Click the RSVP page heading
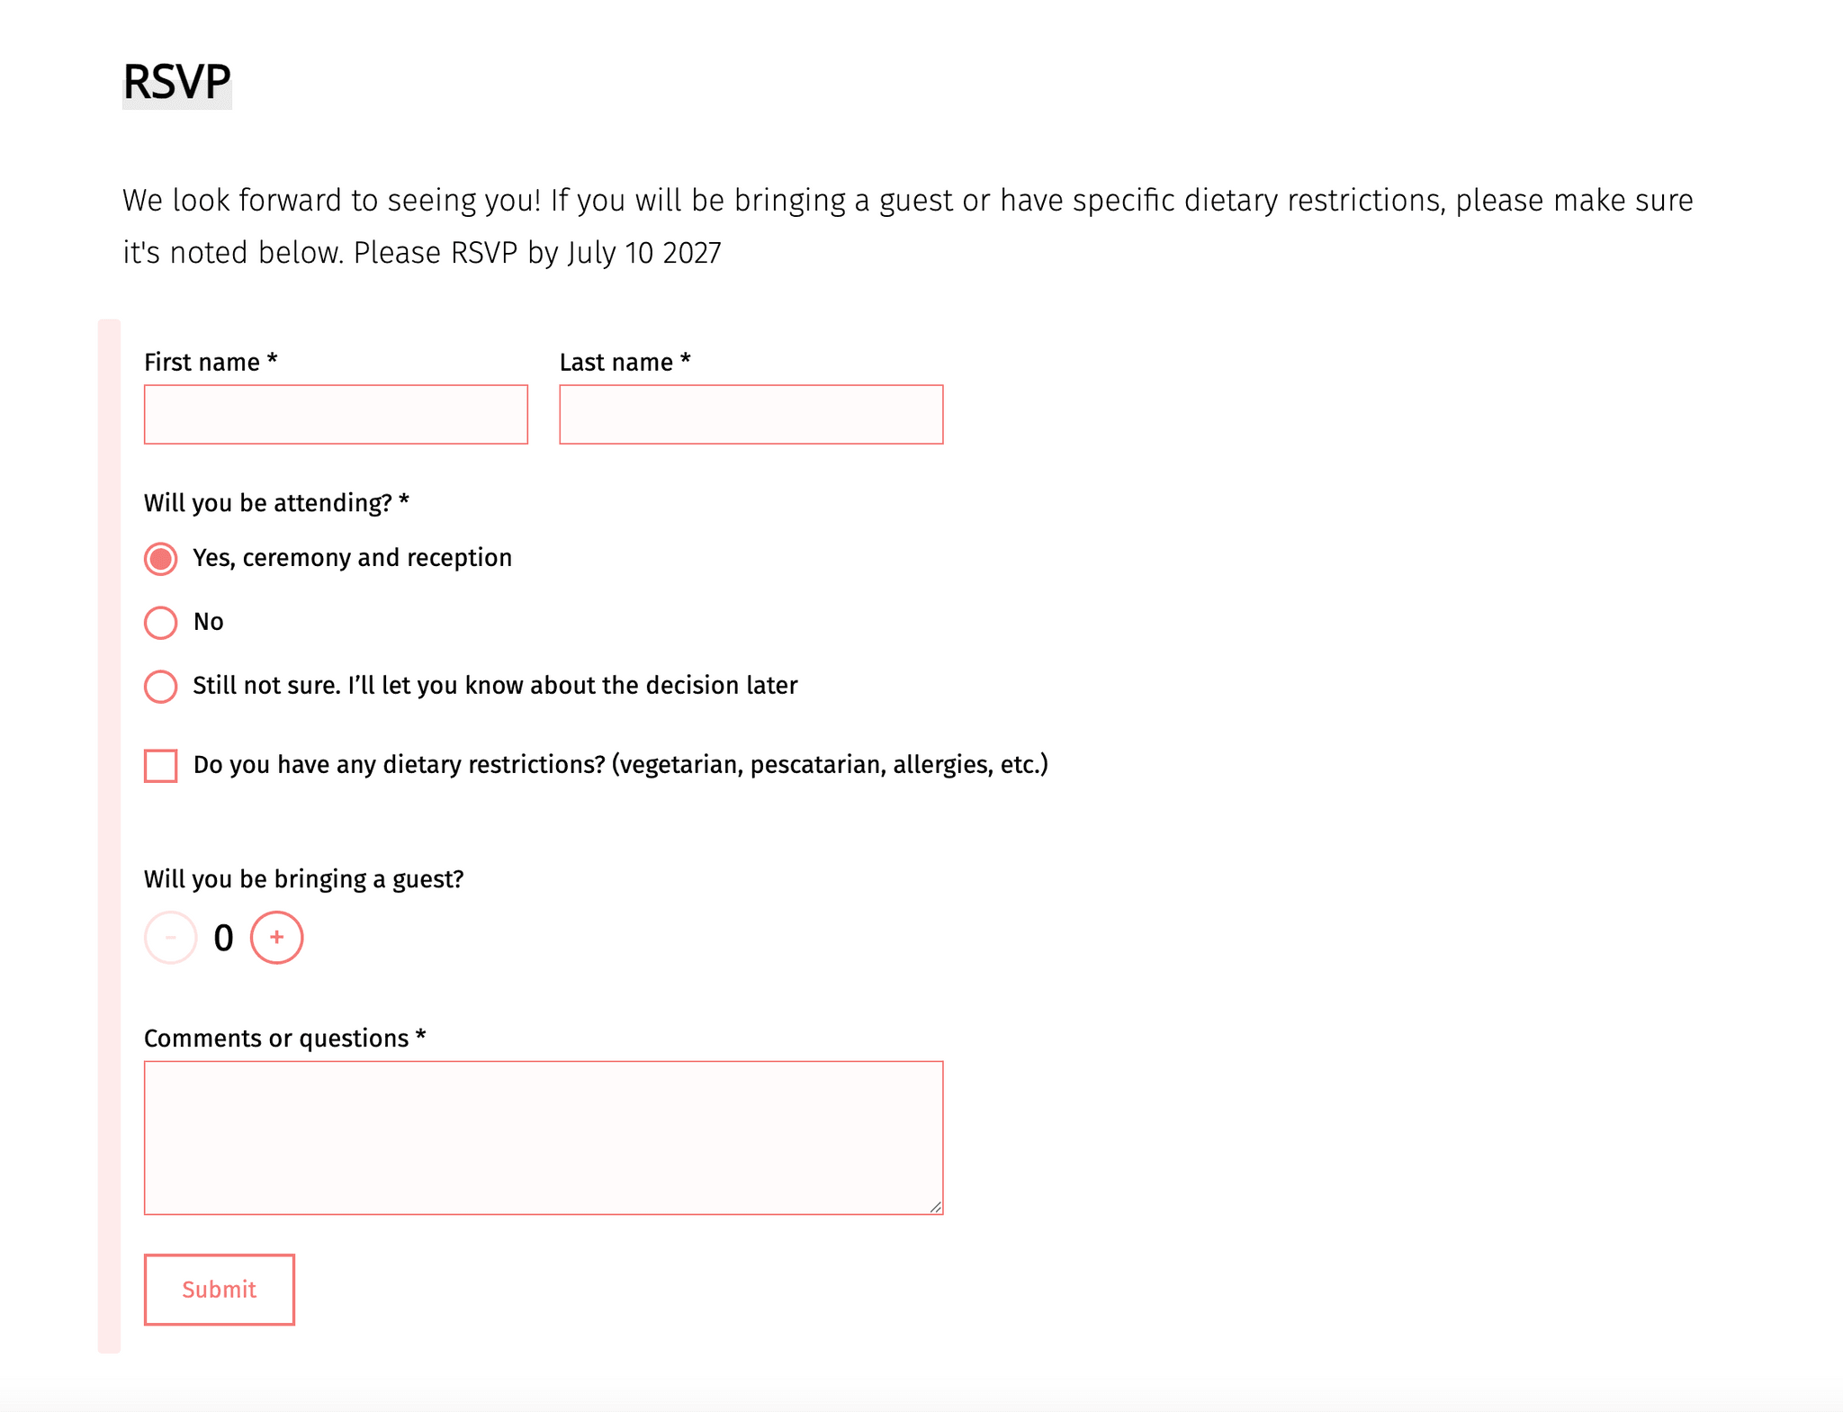The image size is (1843, 1412). tap(176, 82)
